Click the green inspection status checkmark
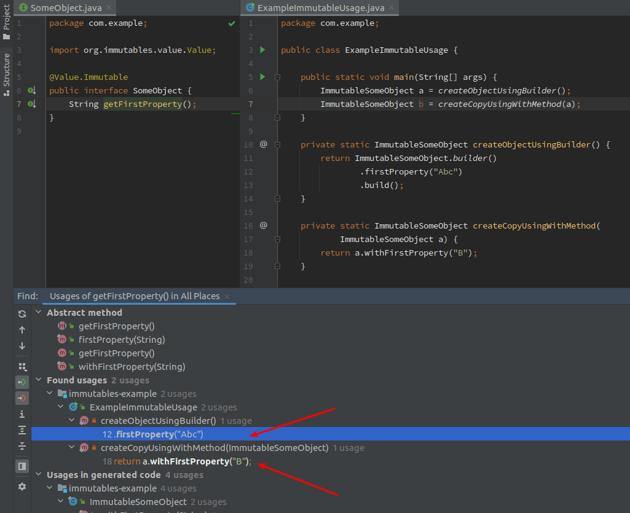This screenshot has height=513, width=630. tap(231, 23)
